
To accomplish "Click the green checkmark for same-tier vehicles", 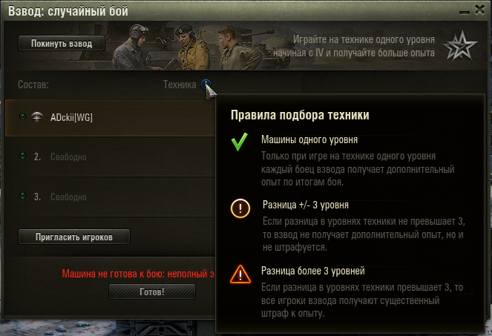I will 240,142.
